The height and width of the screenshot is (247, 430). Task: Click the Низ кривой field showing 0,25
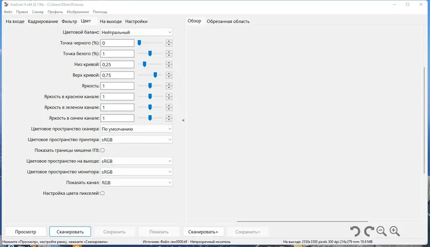point(117,64)
